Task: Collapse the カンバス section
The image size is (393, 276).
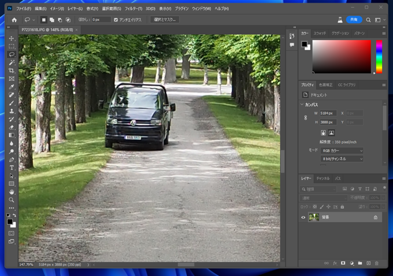Action: pyautogui.click(x=302, y=105)
